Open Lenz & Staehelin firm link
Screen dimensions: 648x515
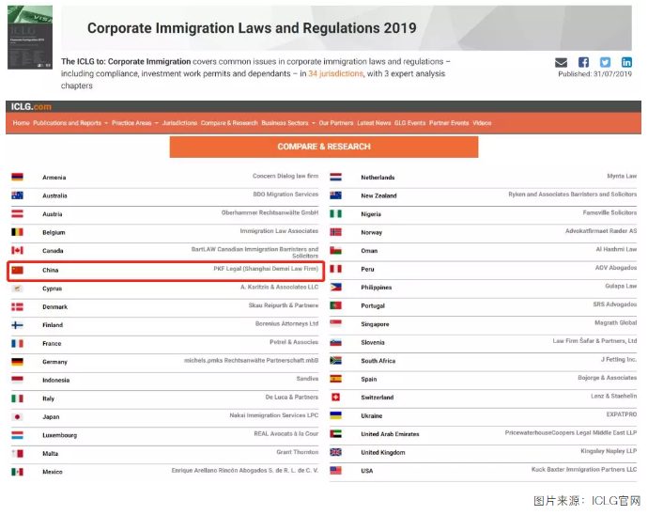(x=613, y=396)
